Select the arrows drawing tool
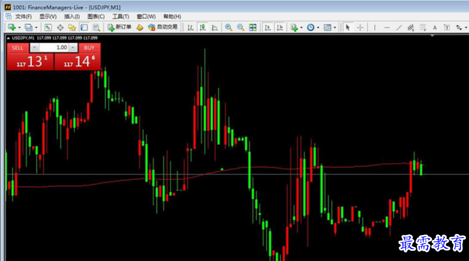 tap(459, 28)
